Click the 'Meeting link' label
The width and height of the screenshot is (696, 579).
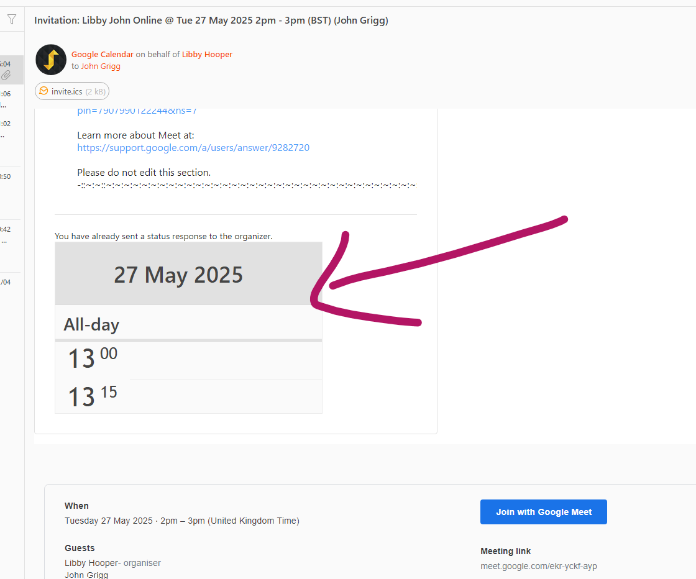(506, 551)
